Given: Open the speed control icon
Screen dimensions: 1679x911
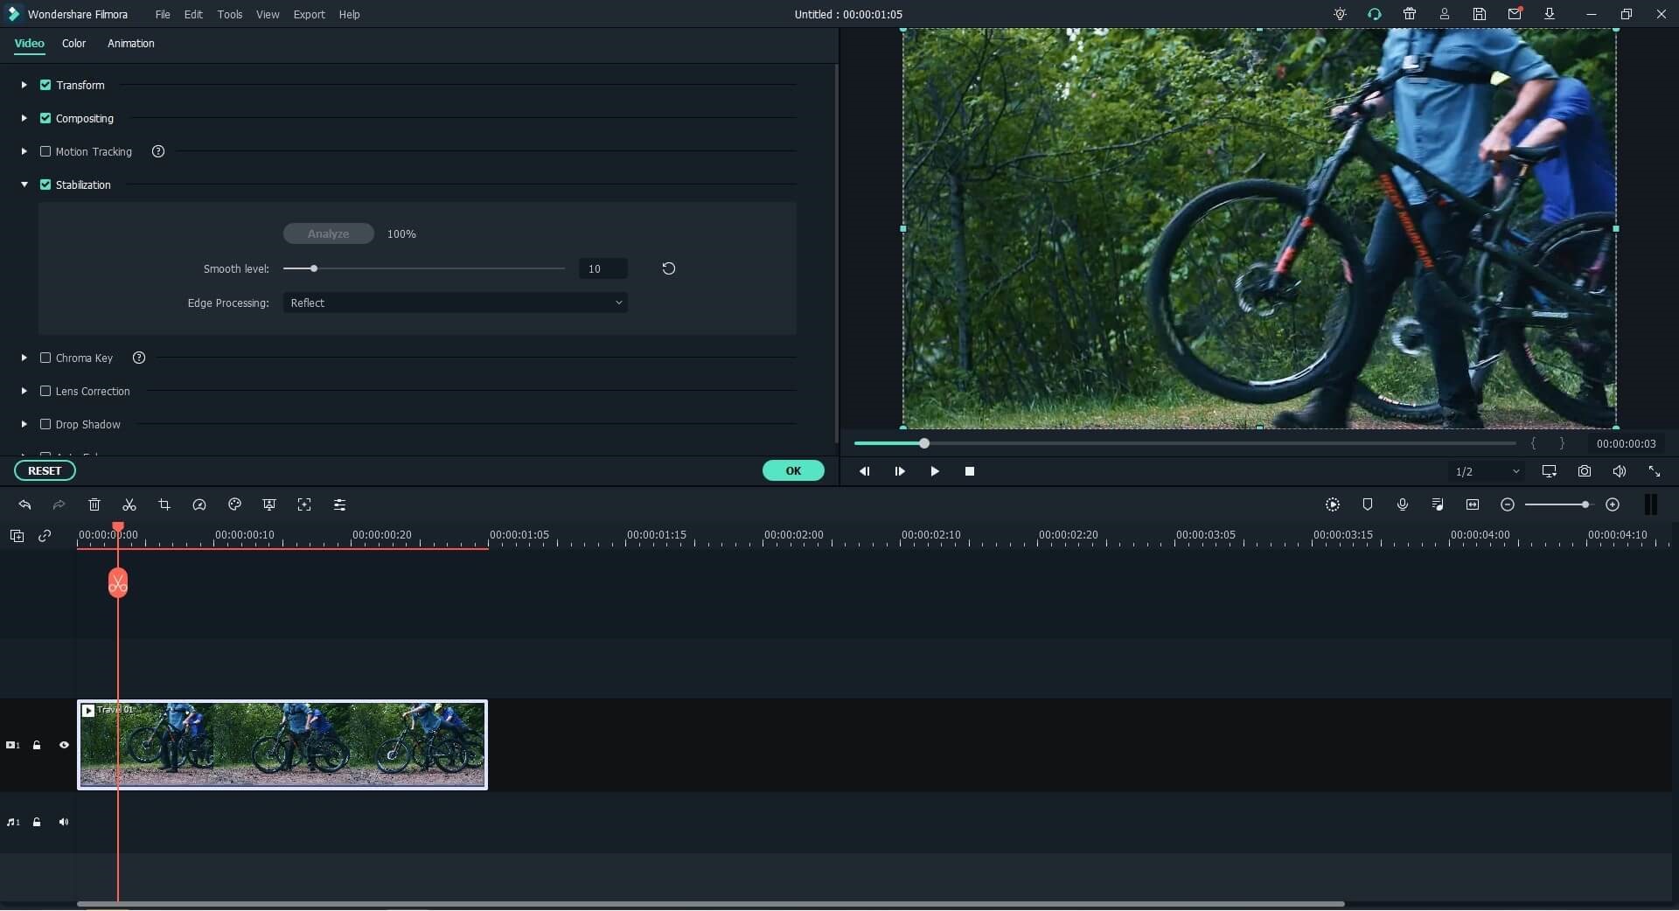Looking at the screenshot, I should pyautogui.click(x=199, y=505).
